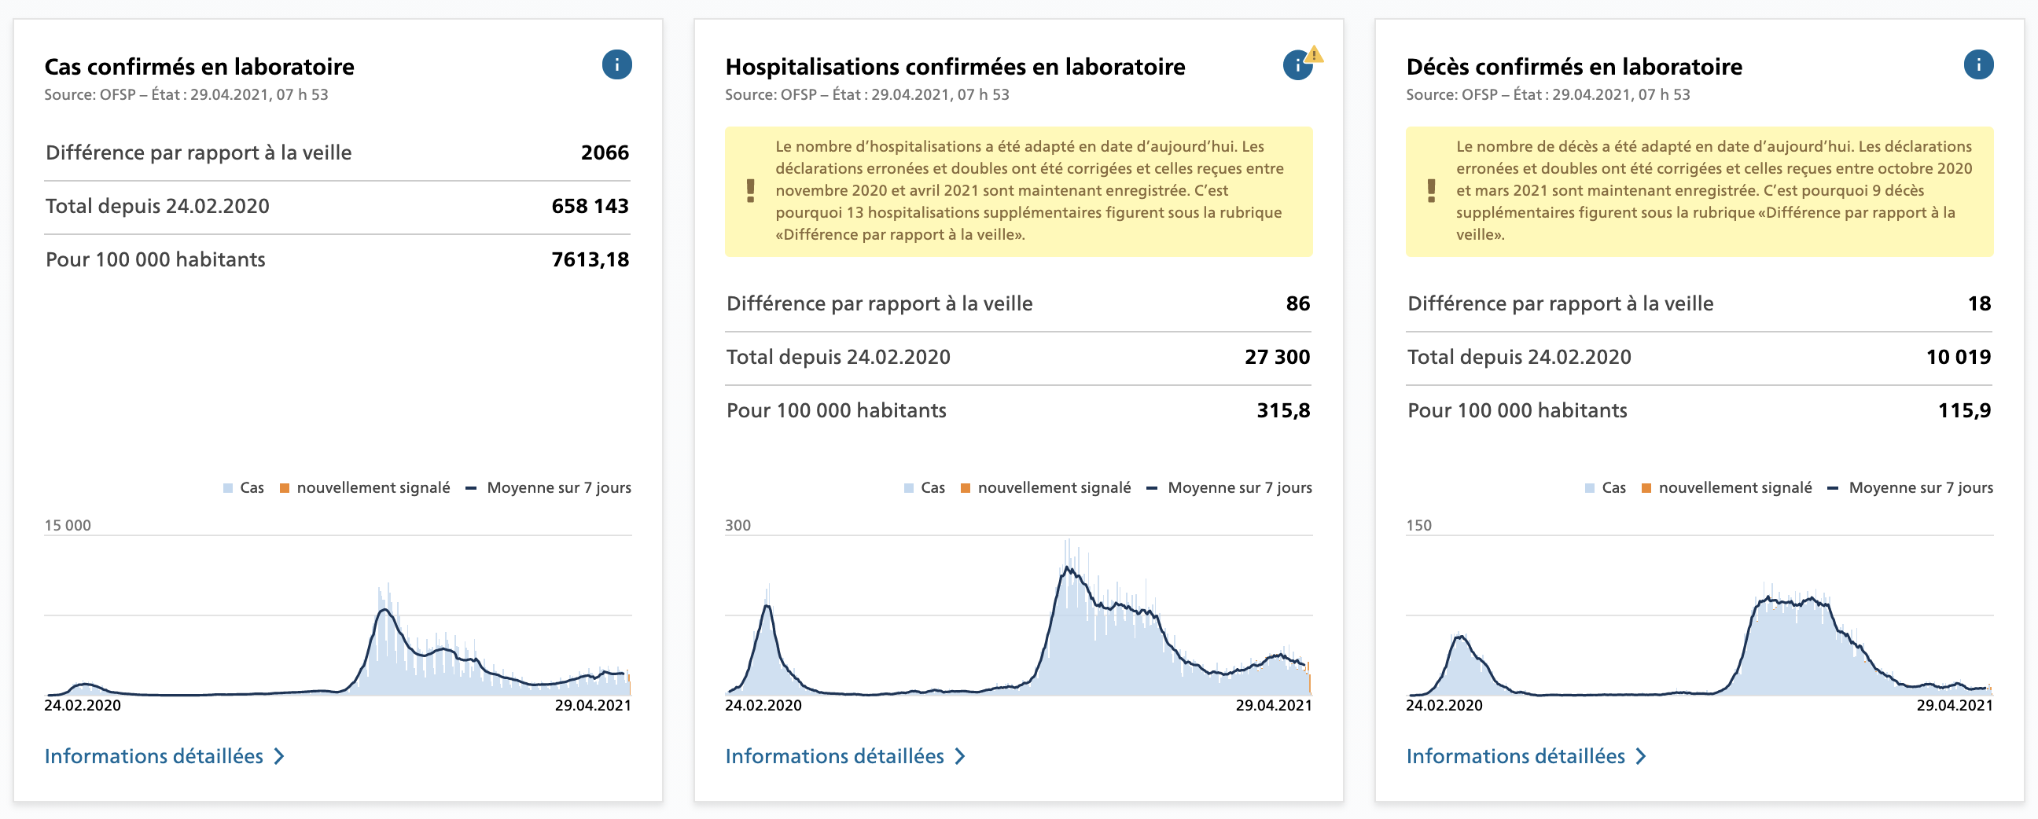Click info icon on Décès confirmés card
This screenshot has height=819, width=2038.
[1978, 64]
